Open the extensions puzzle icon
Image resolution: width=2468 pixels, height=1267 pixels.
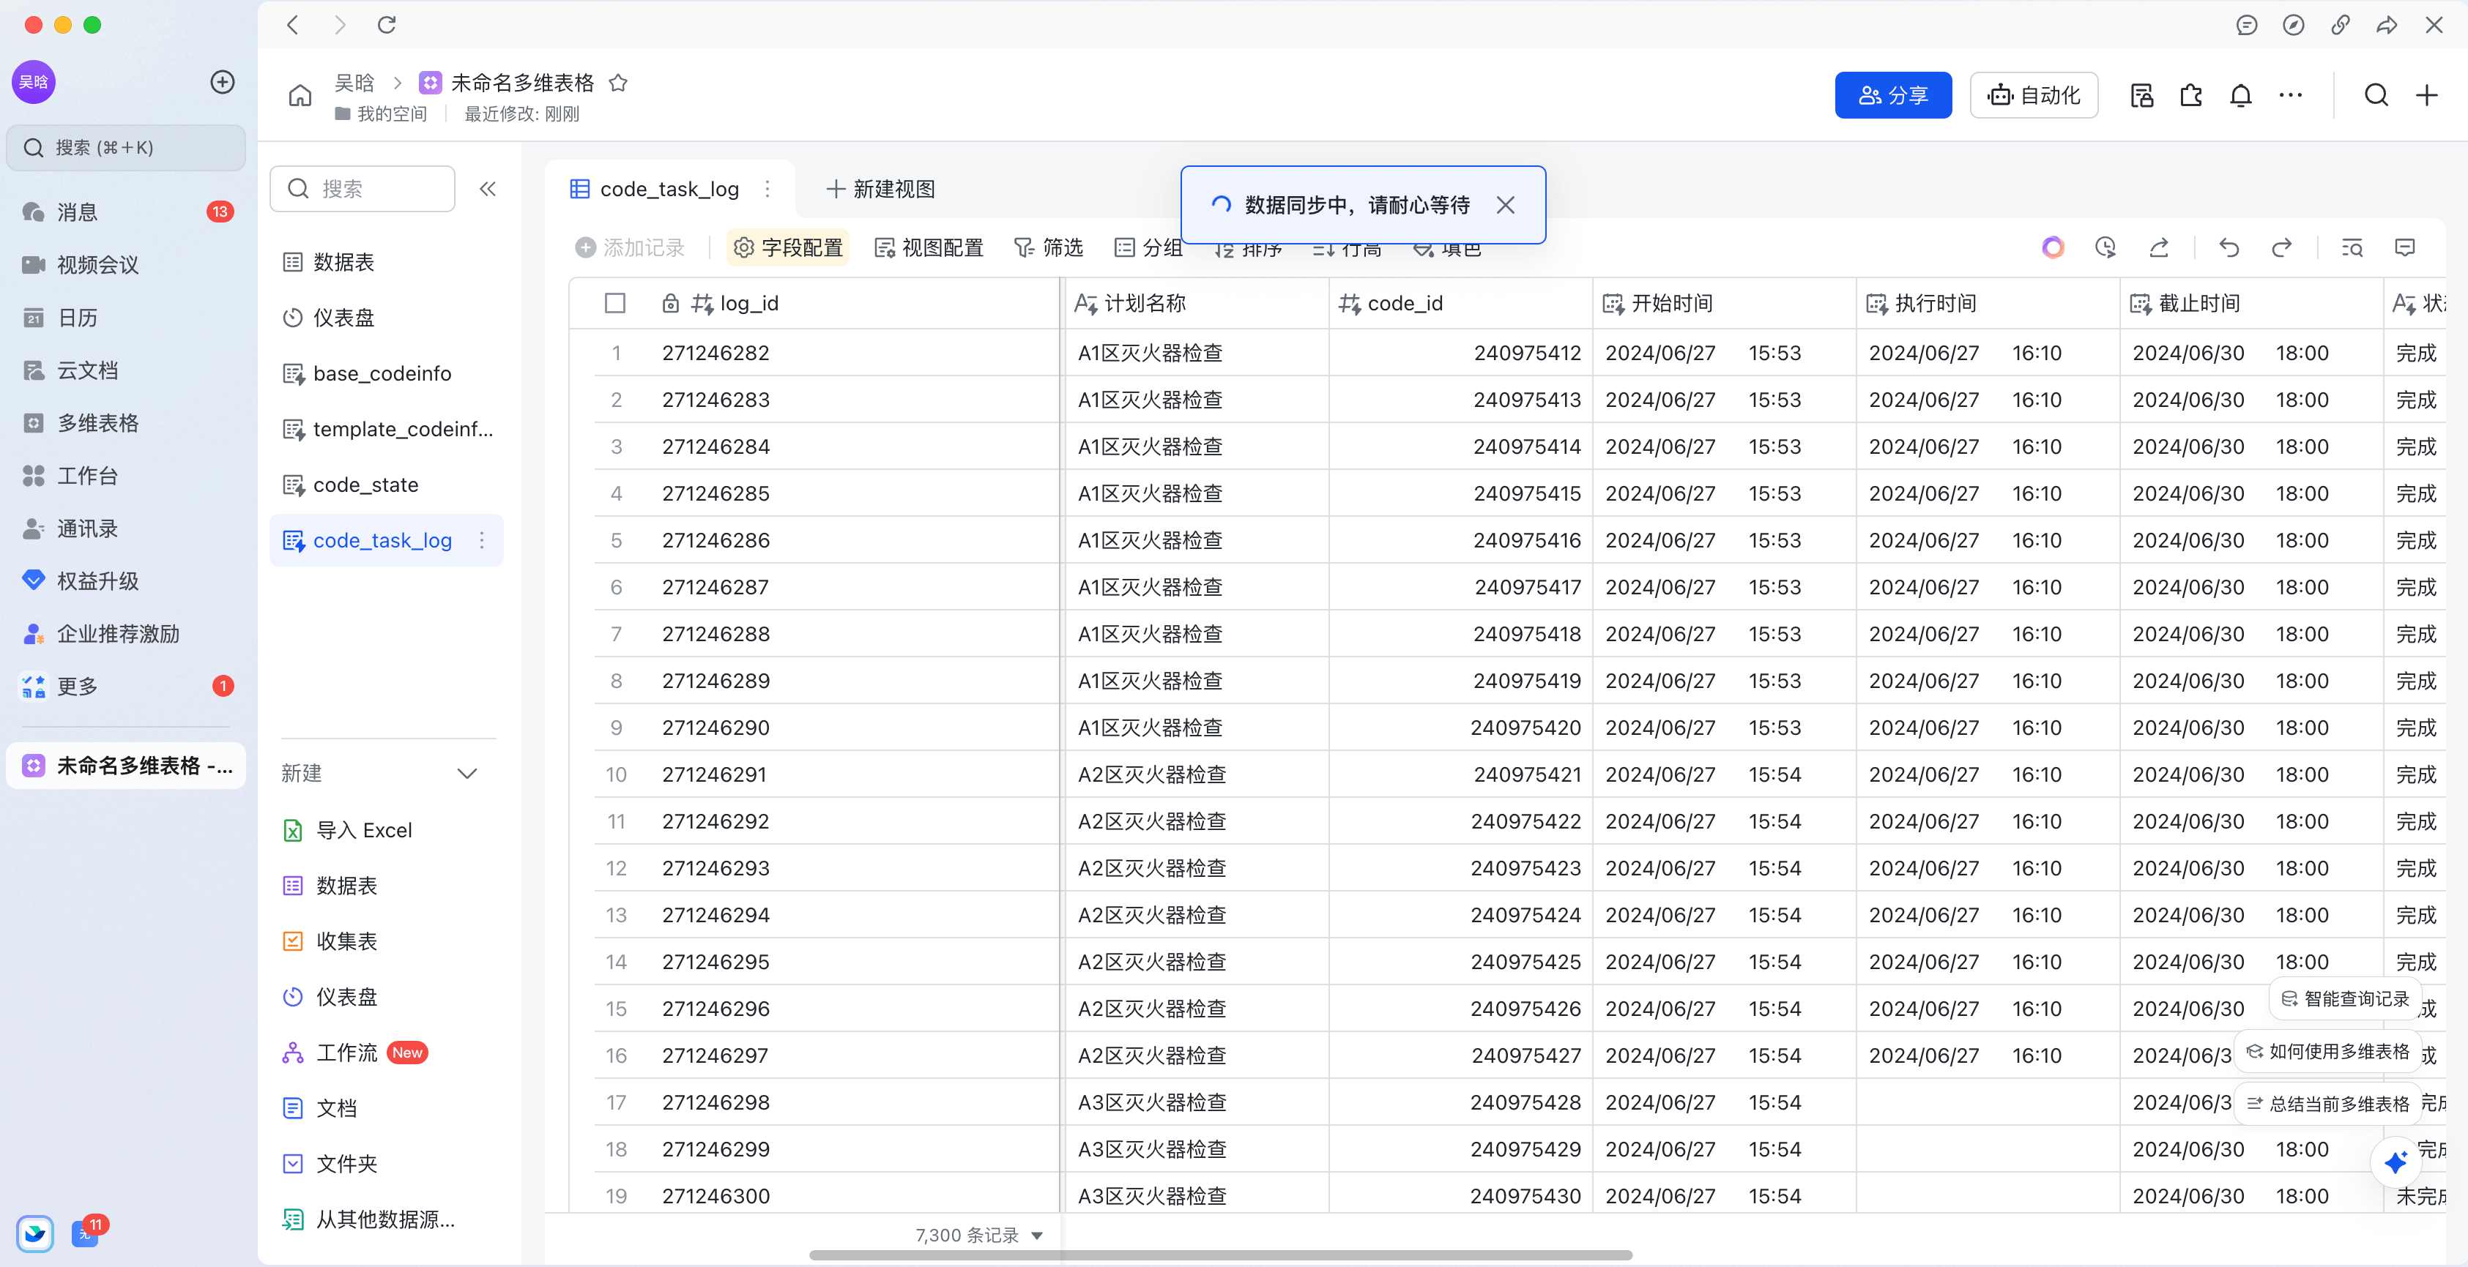pos(2191,95)
